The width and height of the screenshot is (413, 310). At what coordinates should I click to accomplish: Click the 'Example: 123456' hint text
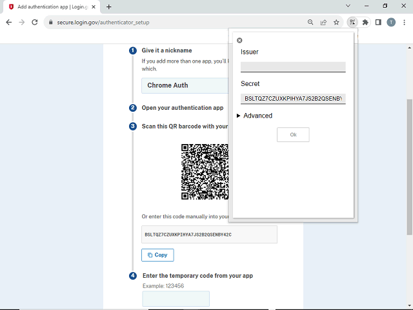coord(163,286)
